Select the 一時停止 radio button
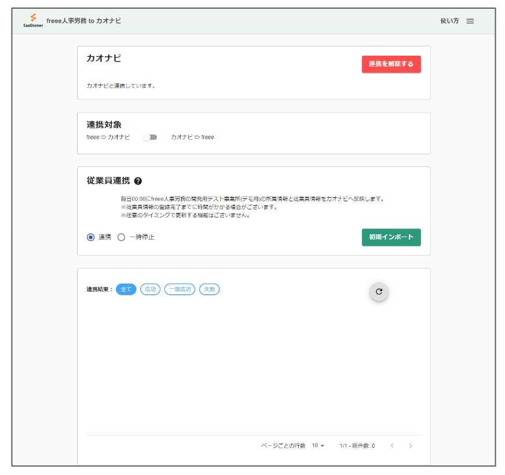 121,237
